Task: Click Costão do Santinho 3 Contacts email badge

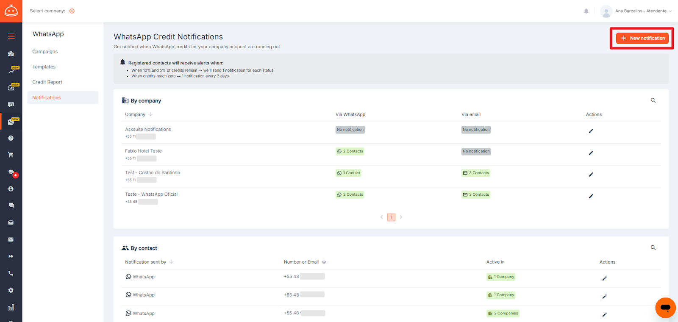Action: (476, 173)
